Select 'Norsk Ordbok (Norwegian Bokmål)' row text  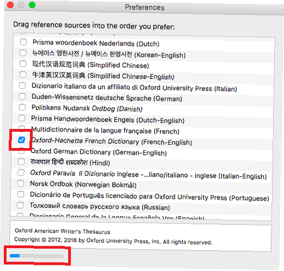pos(83,184)
